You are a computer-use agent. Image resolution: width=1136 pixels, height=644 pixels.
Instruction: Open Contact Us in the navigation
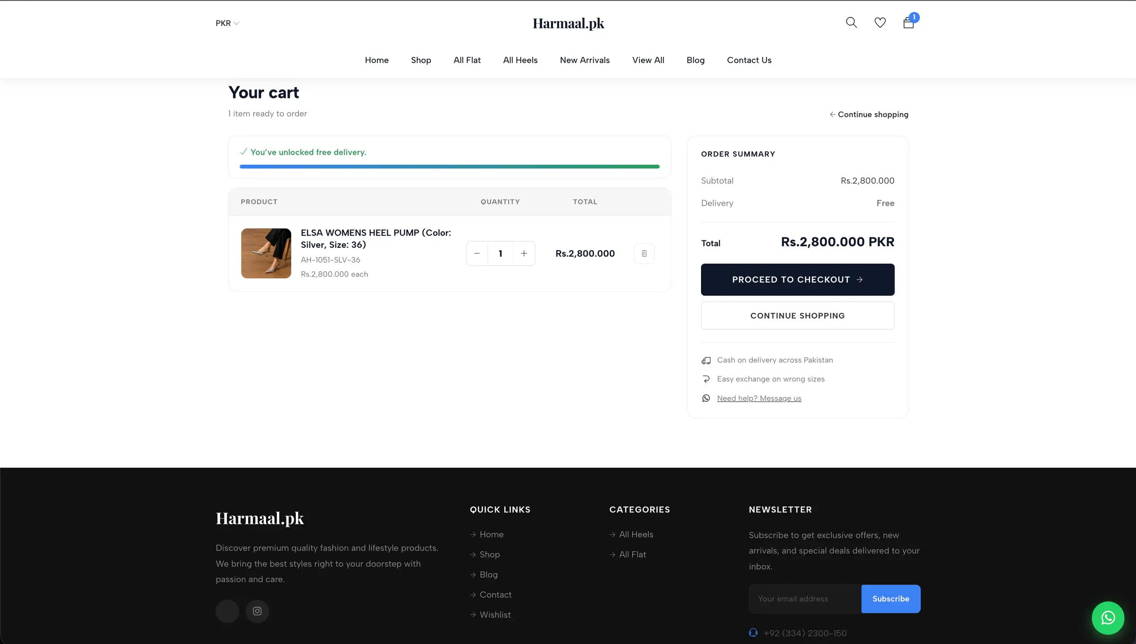749,60
